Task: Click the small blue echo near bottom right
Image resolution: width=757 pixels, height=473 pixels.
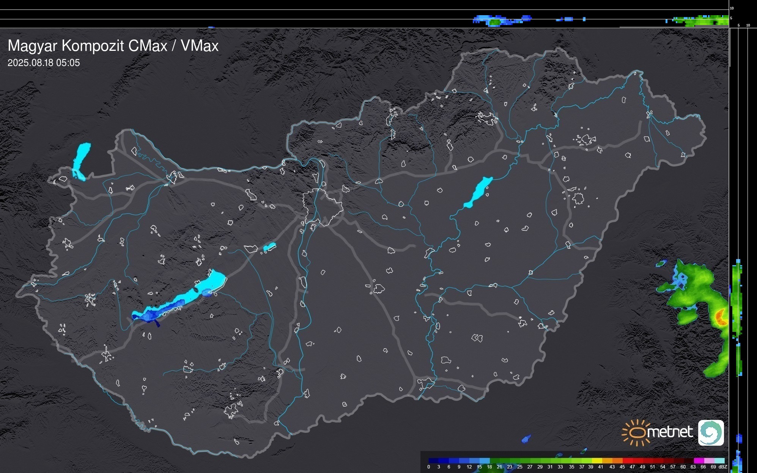Action: click(x=526, y=439)
